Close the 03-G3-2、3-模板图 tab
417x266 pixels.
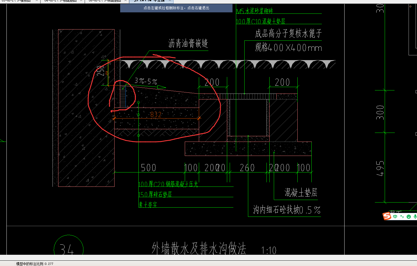37,1
